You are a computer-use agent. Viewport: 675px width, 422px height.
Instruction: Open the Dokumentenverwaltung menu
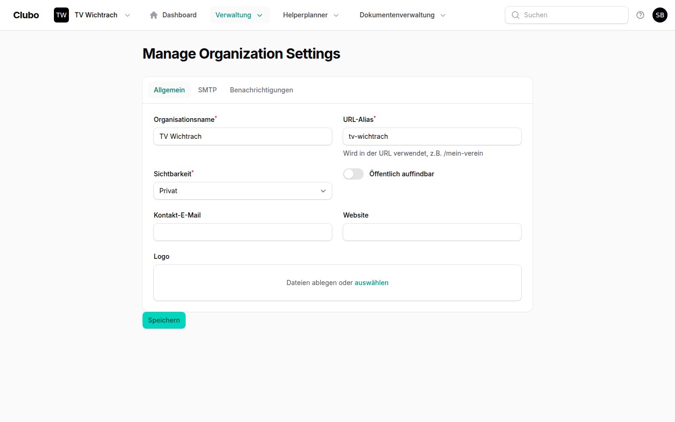(x=402, y=15)
